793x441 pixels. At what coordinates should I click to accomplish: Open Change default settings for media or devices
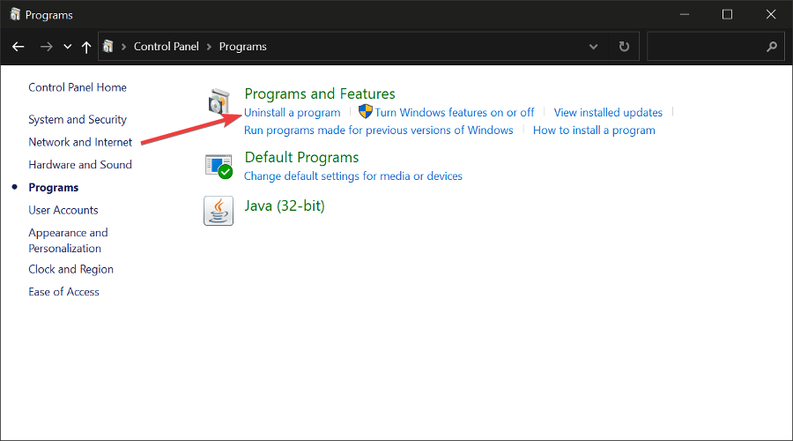tap(352, 176)
